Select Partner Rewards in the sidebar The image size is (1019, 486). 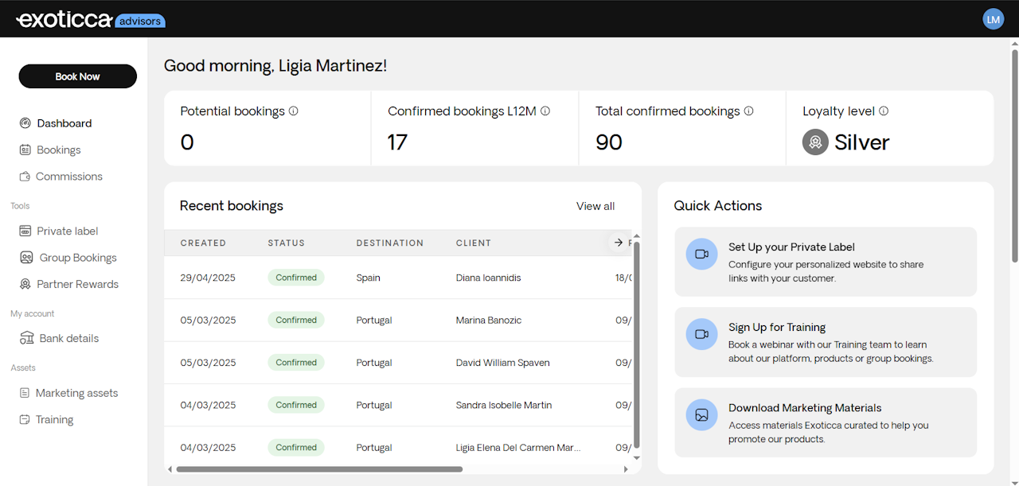[x=77, y=284]
